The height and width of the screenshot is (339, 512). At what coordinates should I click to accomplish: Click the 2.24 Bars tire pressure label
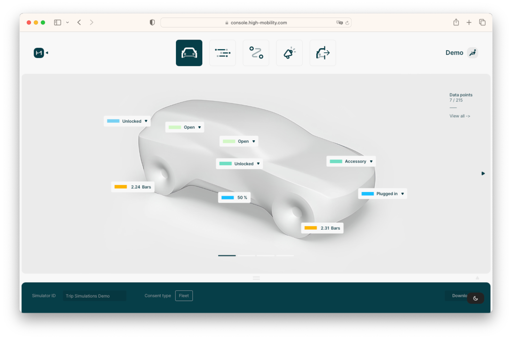point(133,187)
